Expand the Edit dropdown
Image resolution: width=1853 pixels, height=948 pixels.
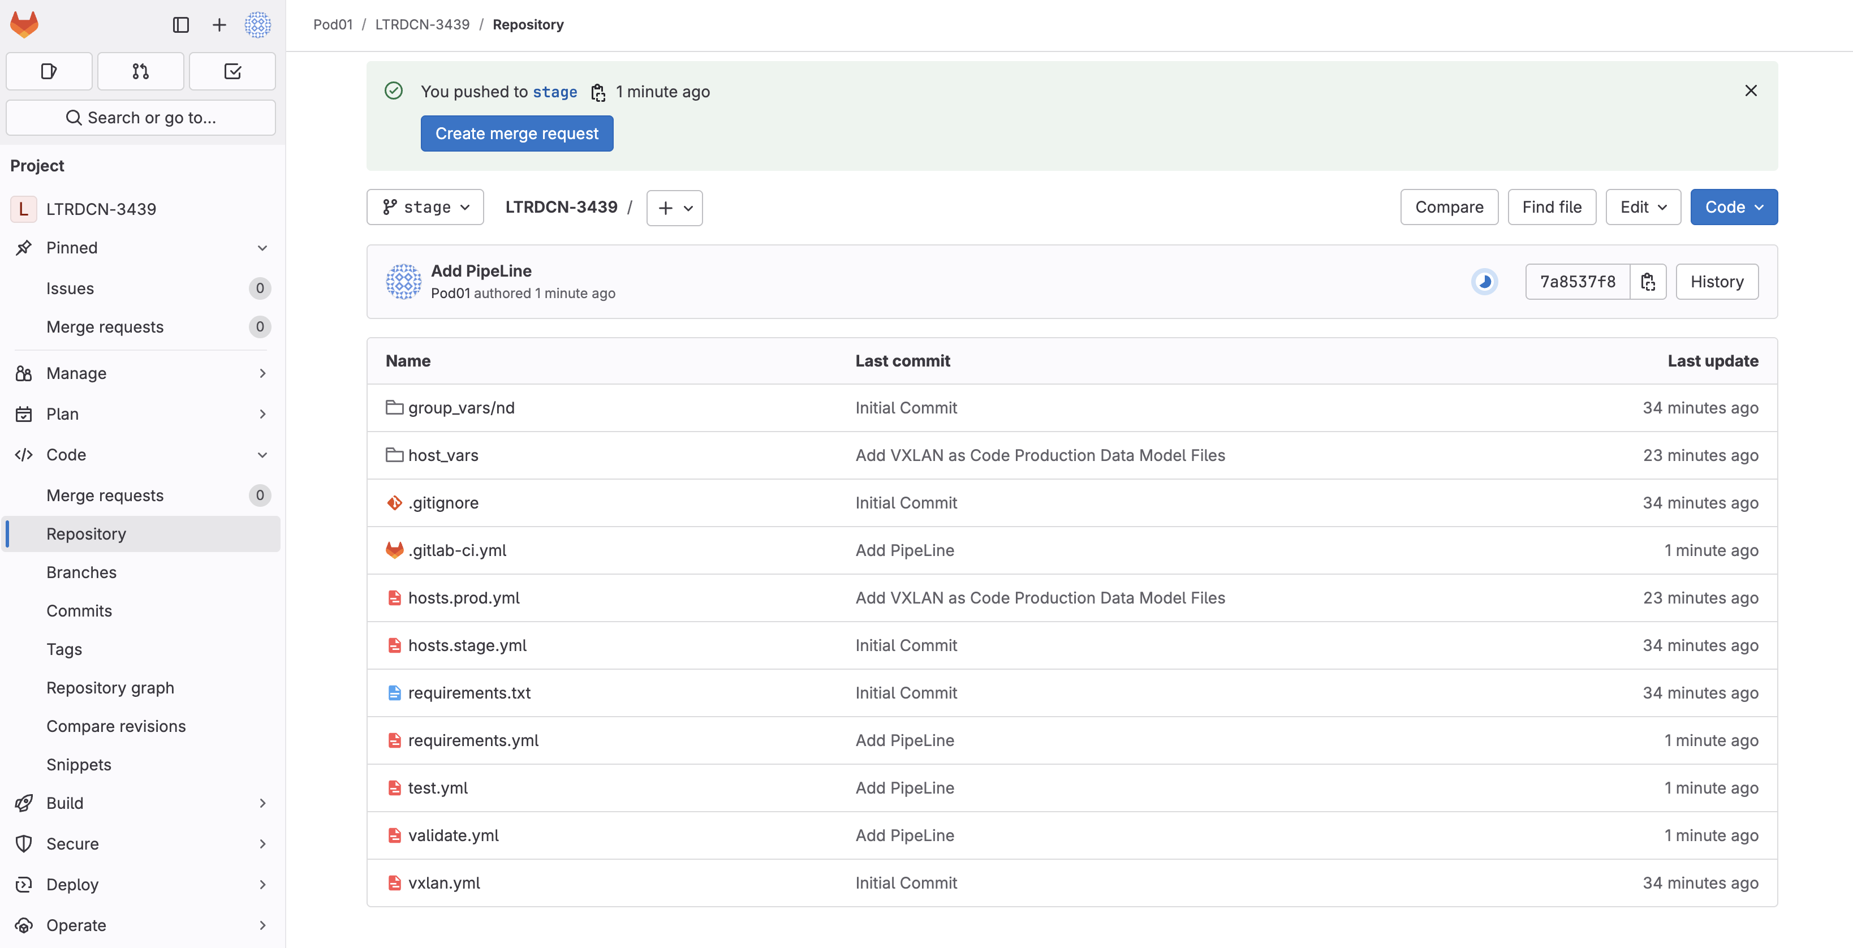pos(1642,207)
